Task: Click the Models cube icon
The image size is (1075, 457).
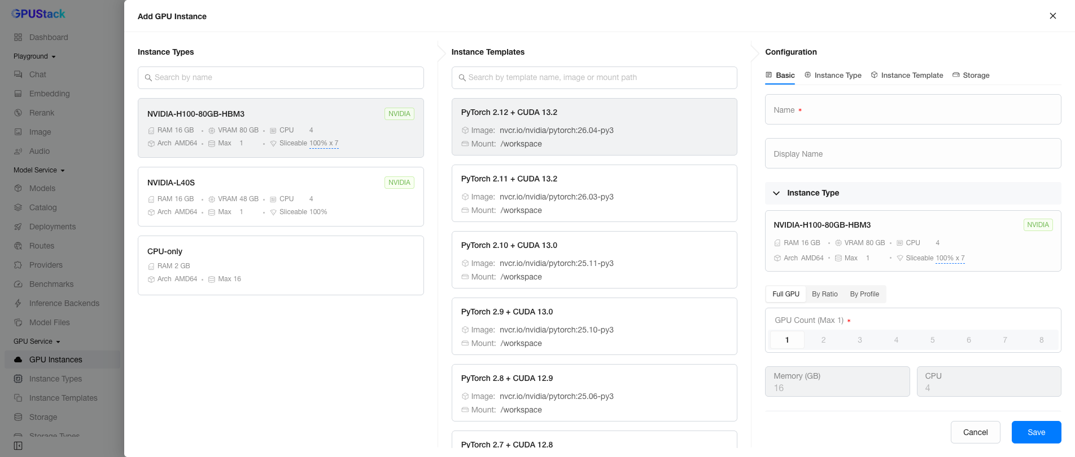Action: 18,188
